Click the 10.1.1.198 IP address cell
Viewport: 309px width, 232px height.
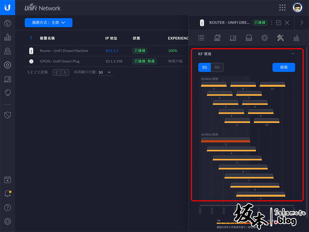(x=114, y=61)
